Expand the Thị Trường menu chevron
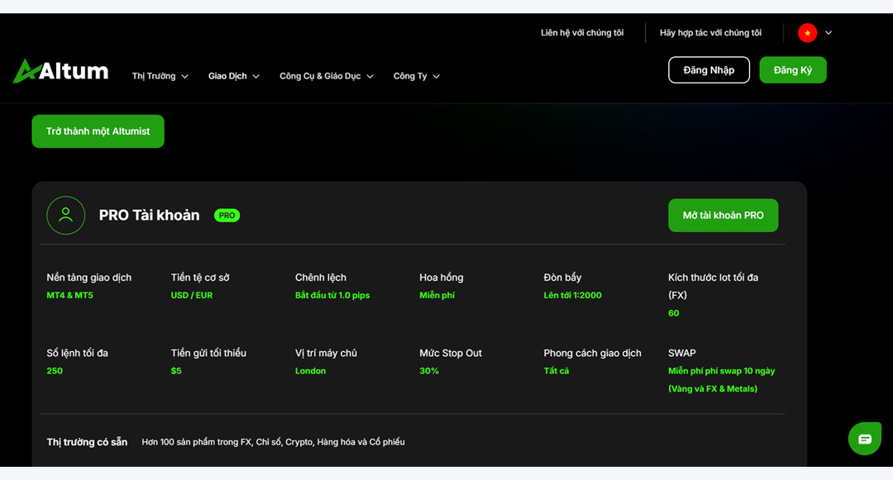The height and width of the screenshot is (480, 893). pos(184,76)
